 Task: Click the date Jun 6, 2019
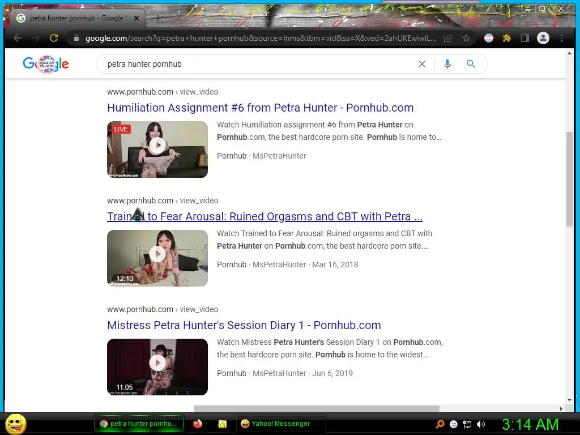[x=332, y=373]
